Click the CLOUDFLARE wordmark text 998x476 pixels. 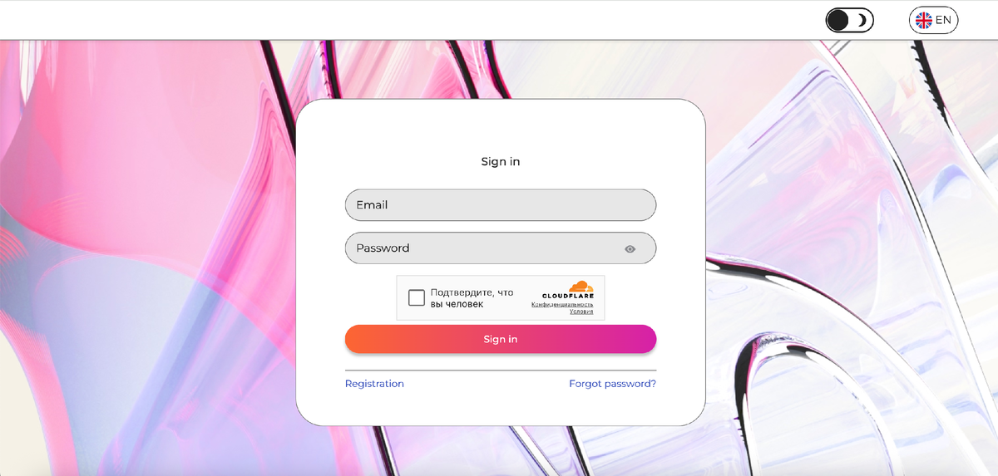pos(568,296)
